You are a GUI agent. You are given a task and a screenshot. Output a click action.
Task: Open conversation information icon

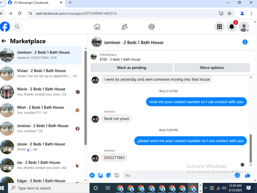(245, 42)
